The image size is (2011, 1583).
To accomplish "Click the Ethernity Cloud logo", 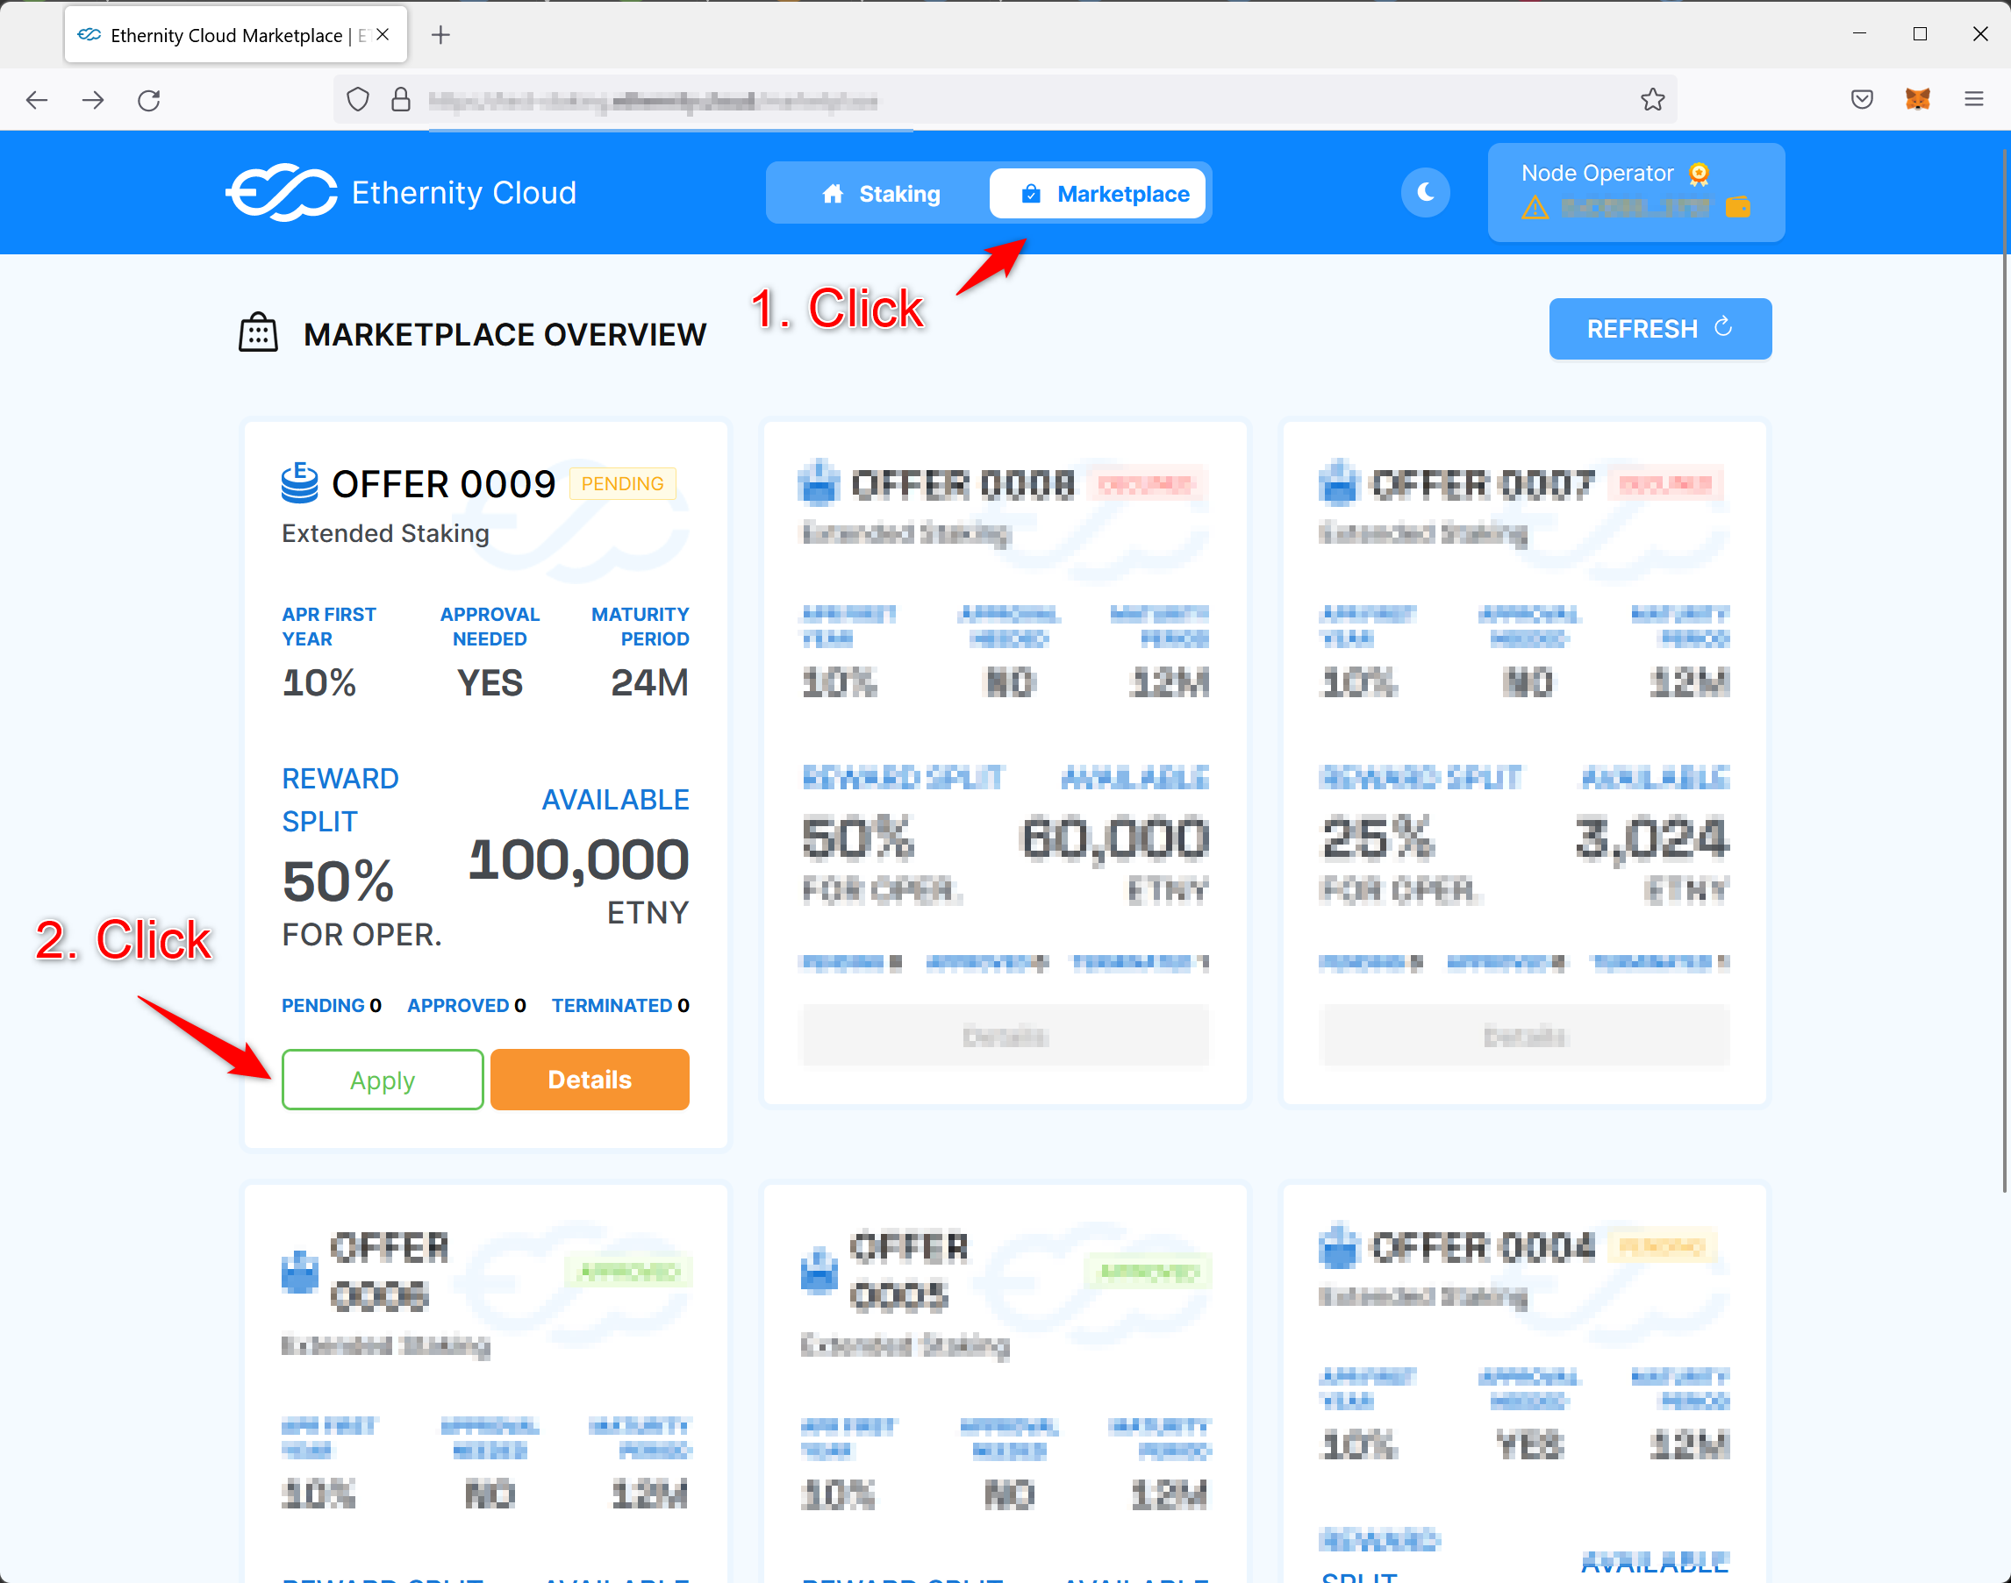I will (x=400, y=193).
